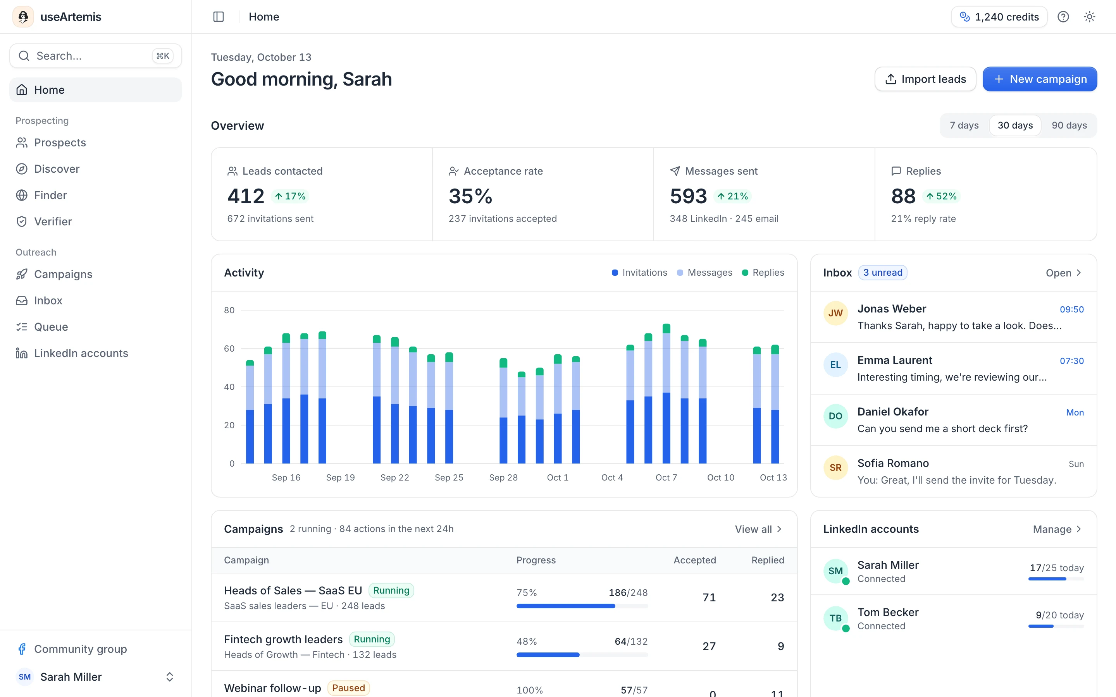Open Sofia Romano's conversation

(x=953, y=471)
